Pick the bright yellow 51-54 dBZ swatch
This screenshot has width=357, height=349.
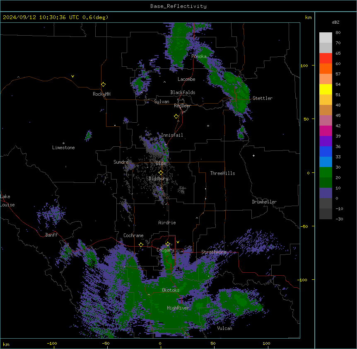click(x=326, y=89)
